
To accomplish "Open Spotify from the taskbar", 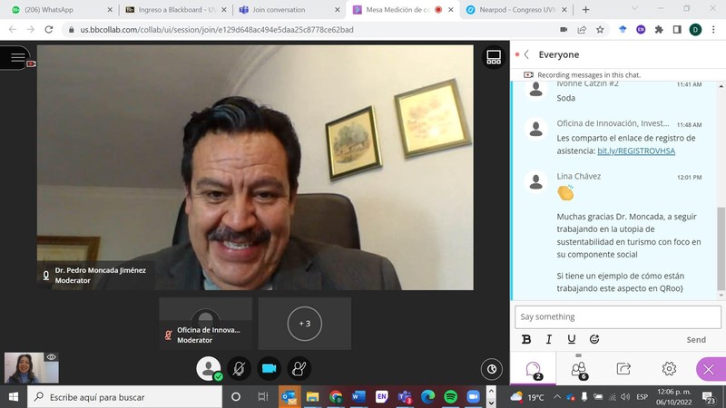I will [x=450, y=397].
